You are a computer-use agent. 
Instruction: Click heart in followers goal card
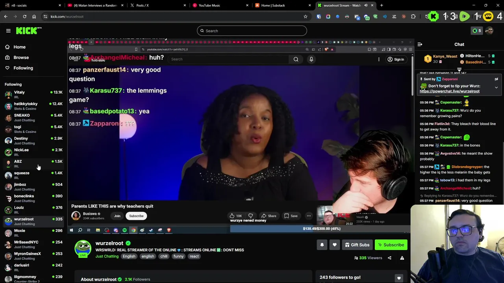click(x=399, y=278)
